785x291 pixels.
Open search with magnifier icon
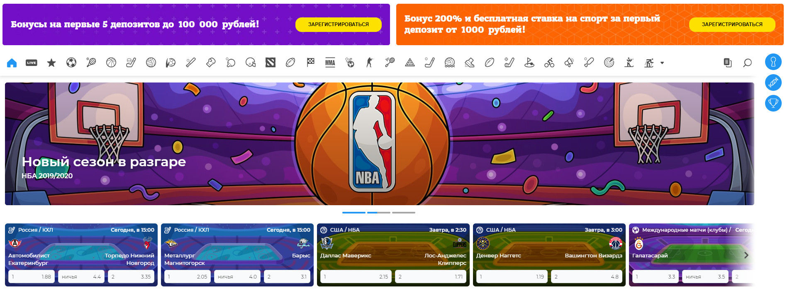click(x=747, y=63)
